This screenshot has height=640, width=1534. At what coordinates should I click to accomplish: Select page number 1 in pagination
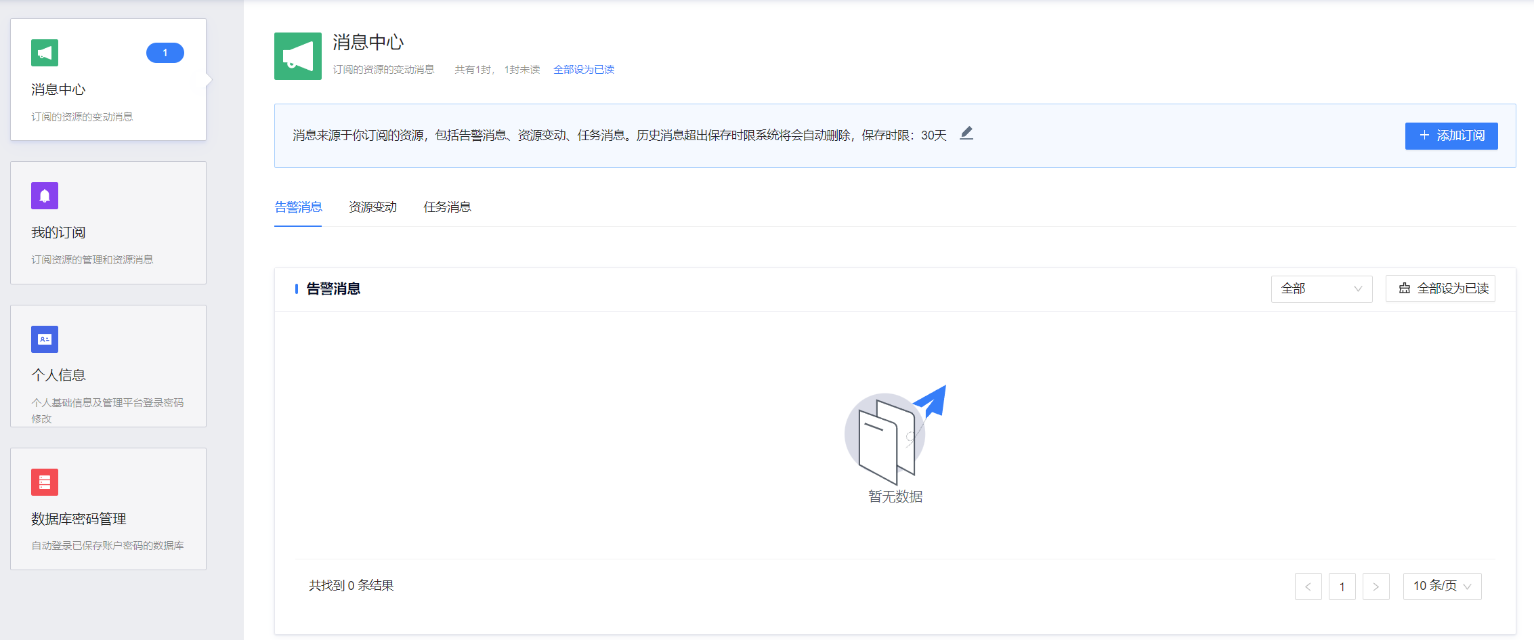(x=1342, y=586)
